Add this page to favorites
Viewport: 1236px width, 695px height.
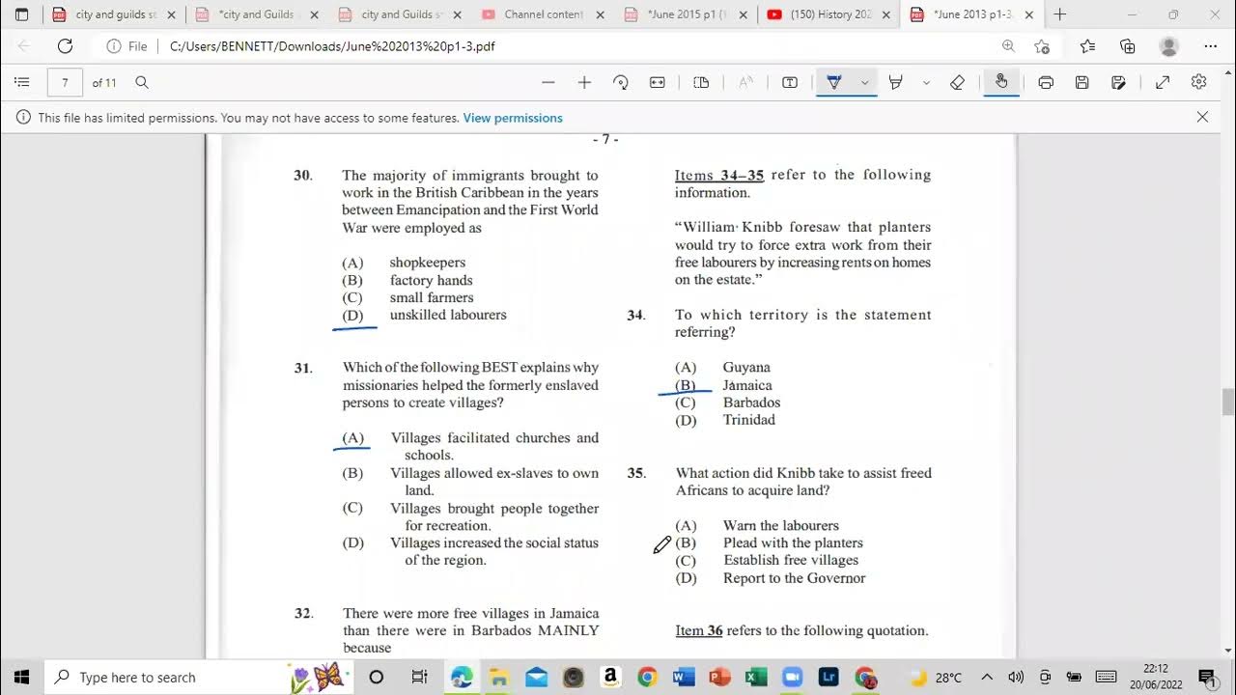click(x=1042, y=46)
